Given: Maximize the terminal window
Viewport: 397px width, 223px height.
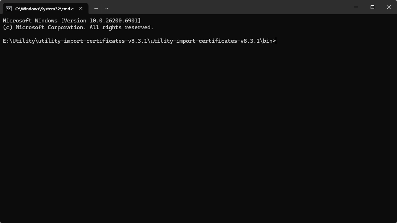Looking at the screenshot, I should (x=372, y=7).
